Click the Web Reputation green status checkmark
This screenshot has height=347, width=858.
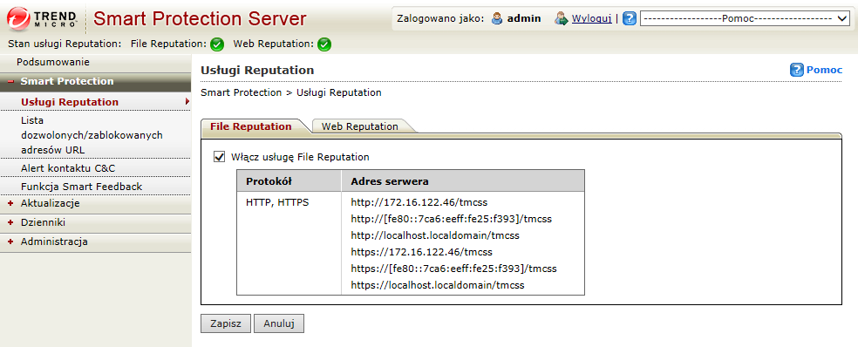pos(324,44)
